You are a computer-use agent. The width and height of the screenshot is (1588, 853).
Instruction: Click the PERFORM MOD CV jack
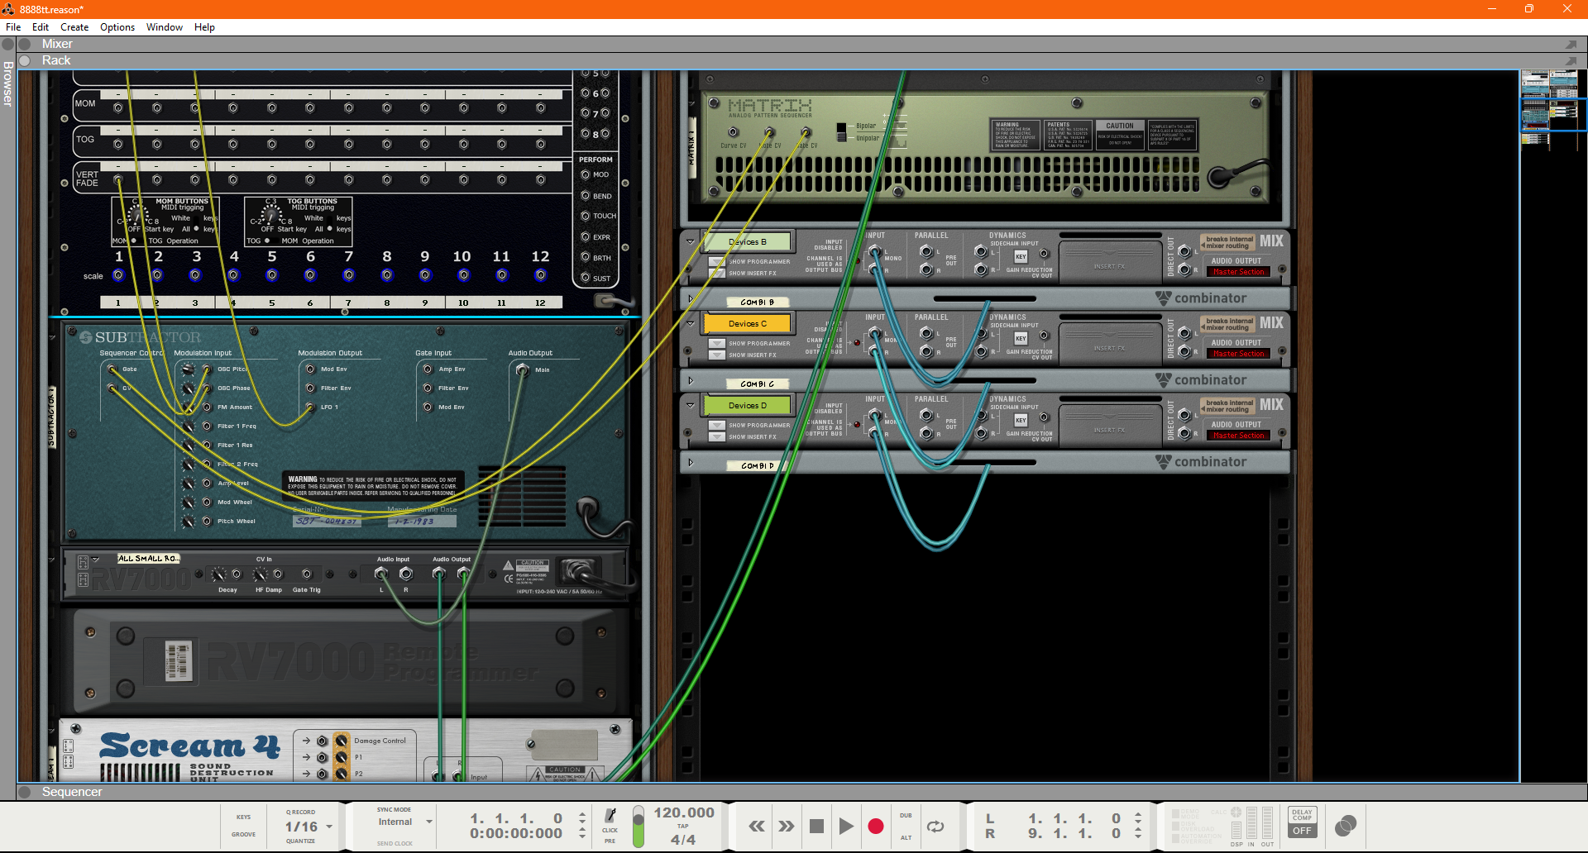(585, 174)
